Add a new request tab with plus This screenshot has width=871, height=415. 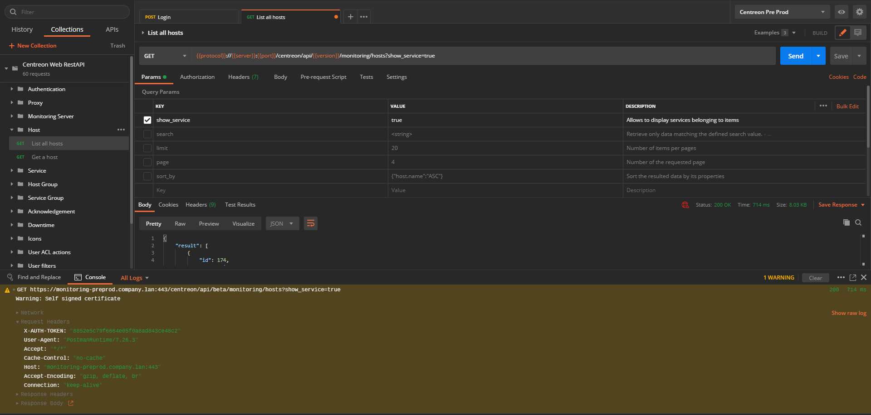(x=350, y=17)
